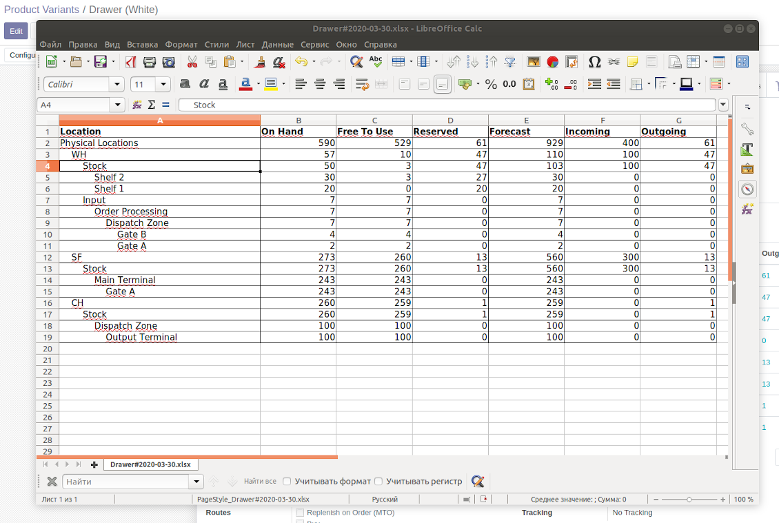Click the 'Найти' search input field
Viewport: 779px width, 523px height.
click(126, 481)
